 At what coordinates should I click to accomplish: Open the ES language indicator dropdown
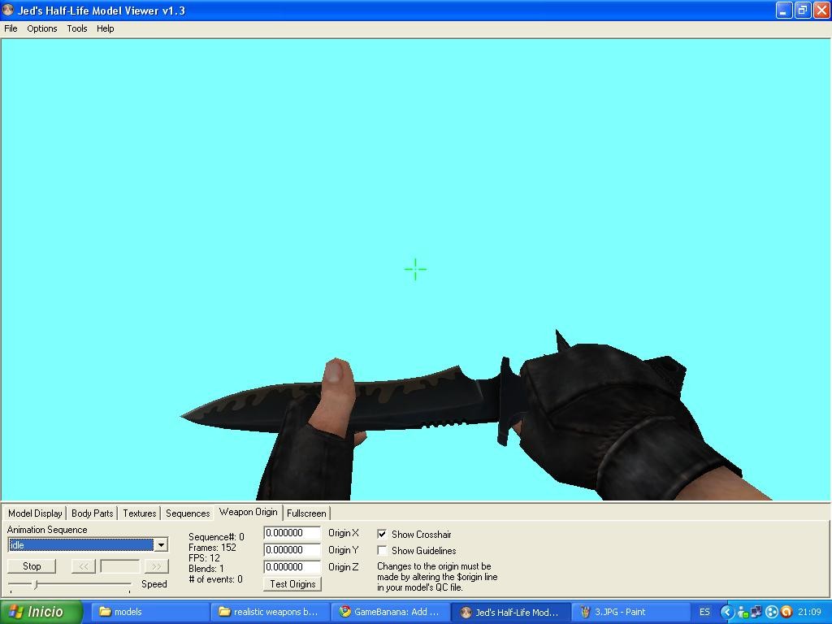[x=704, y=612]
